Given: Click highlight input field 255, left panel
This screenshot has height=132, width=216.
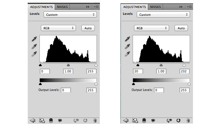Looking at the screenshot, I should 91,71.
